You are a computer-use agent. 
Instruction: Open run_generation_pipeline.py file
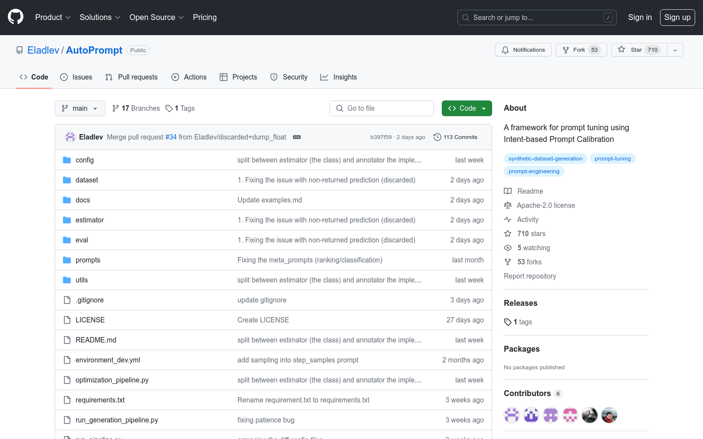pyautogui.click(x=117, y=420)
